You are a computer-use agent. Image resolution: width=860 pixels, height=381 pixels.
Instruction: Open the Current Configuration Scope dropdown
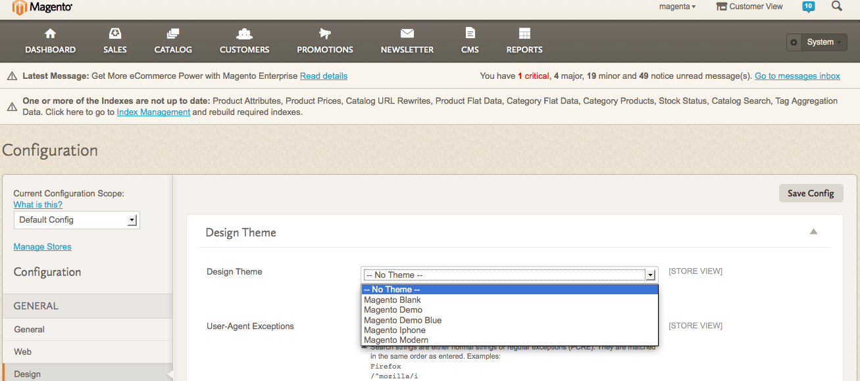coord(76,220)
